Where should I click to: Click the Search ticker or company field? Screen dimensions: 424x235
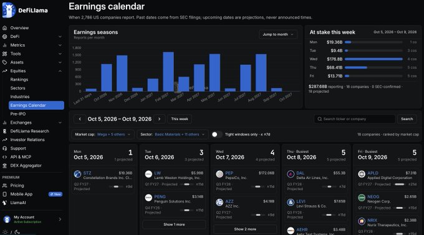[x=355, y=119]
